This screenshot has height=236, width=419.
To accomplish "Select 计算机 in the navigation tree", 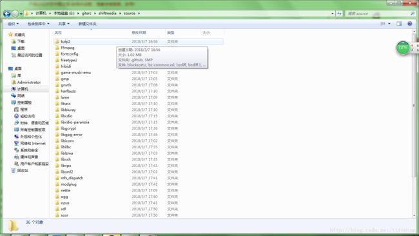I will click(23, 89).
